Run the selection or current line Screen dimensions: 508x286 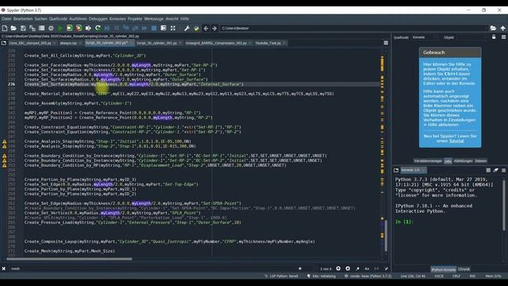click(88, 29)
